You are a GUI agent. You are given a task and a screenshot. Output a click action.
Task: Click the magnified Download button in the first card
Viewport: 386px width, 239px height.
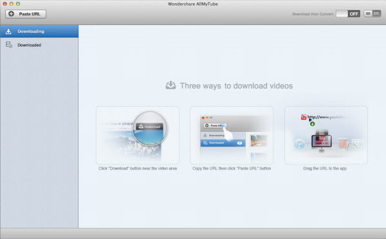pyautogui.click(x=149, y=127)
